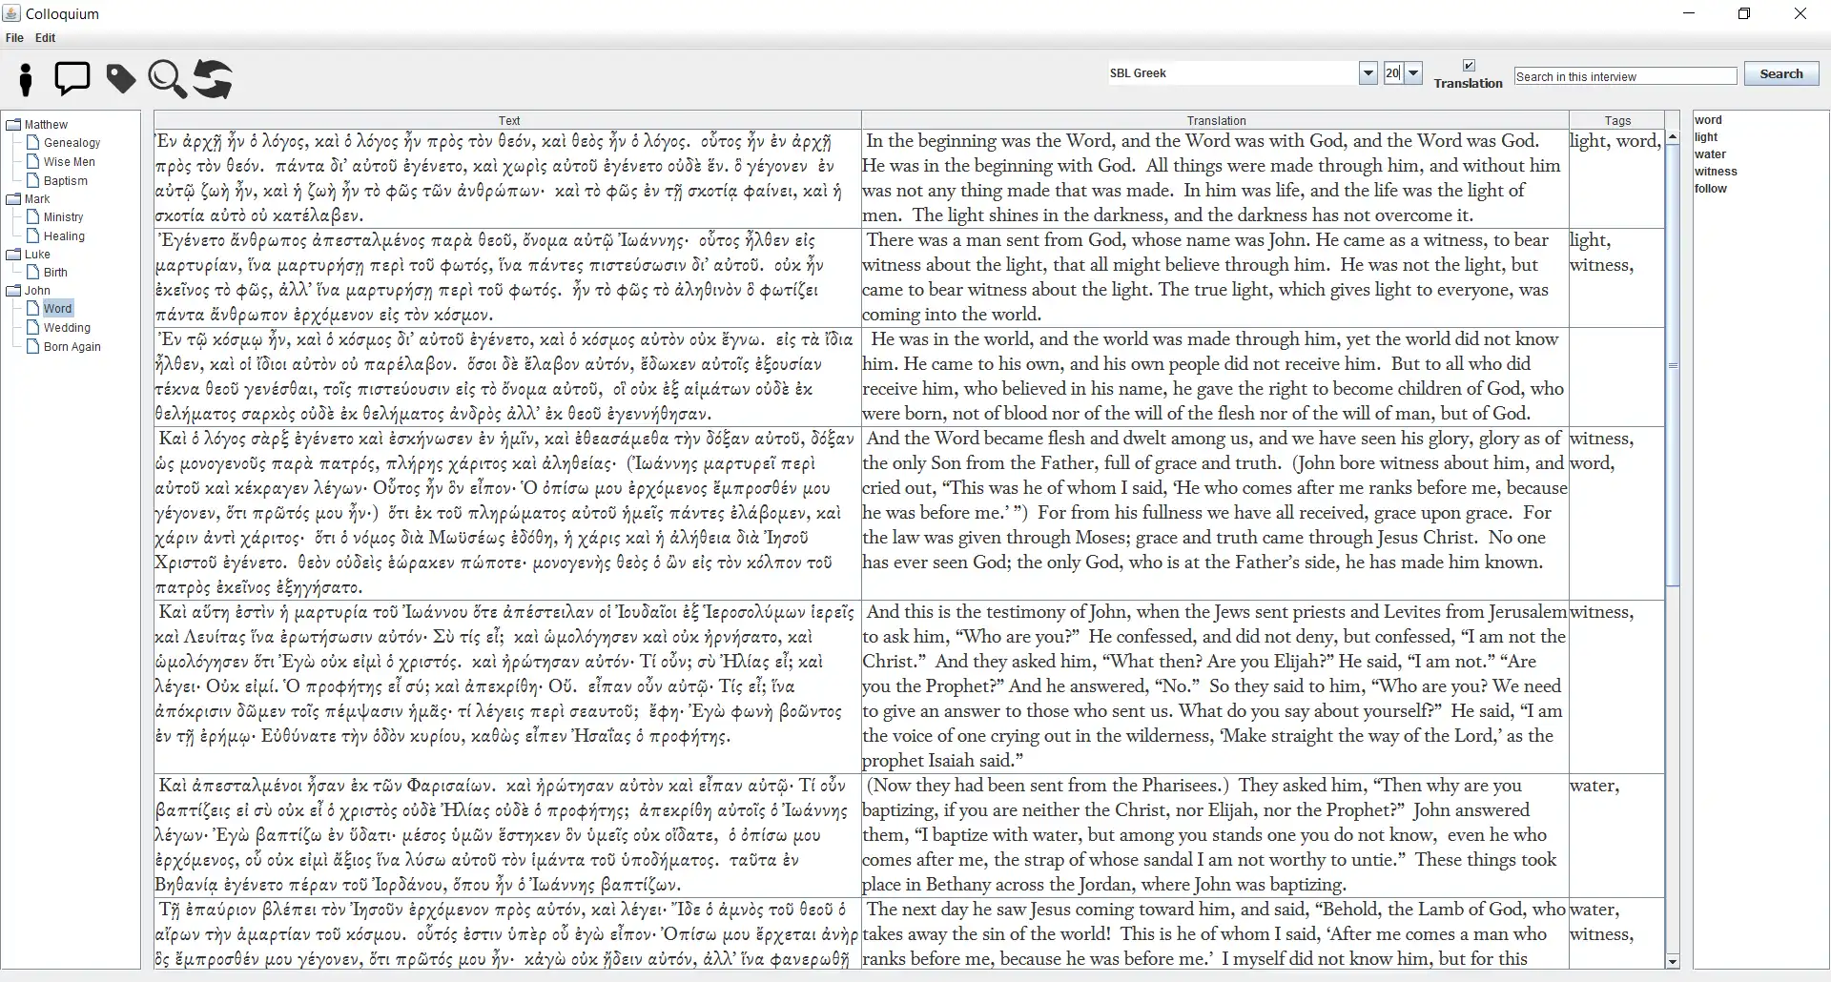Click the Translation column header

pyautogui.click(x=1216, y=120)
